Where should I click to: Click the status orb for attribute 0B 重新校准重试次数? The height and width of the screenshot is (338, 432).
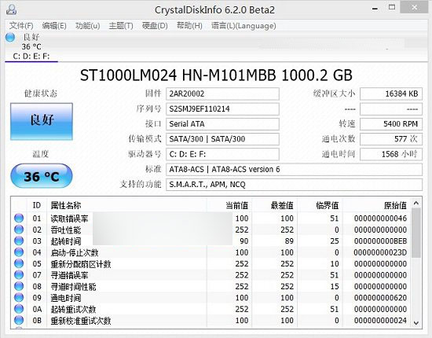19,320
